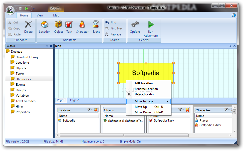Pin the Folders panel
Viewport: 244px width, 151px height.
click(47, 46)
